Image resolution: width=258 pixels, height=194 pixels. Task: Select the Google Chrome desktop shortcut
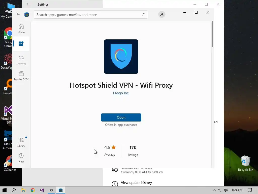tap(8, 38)
